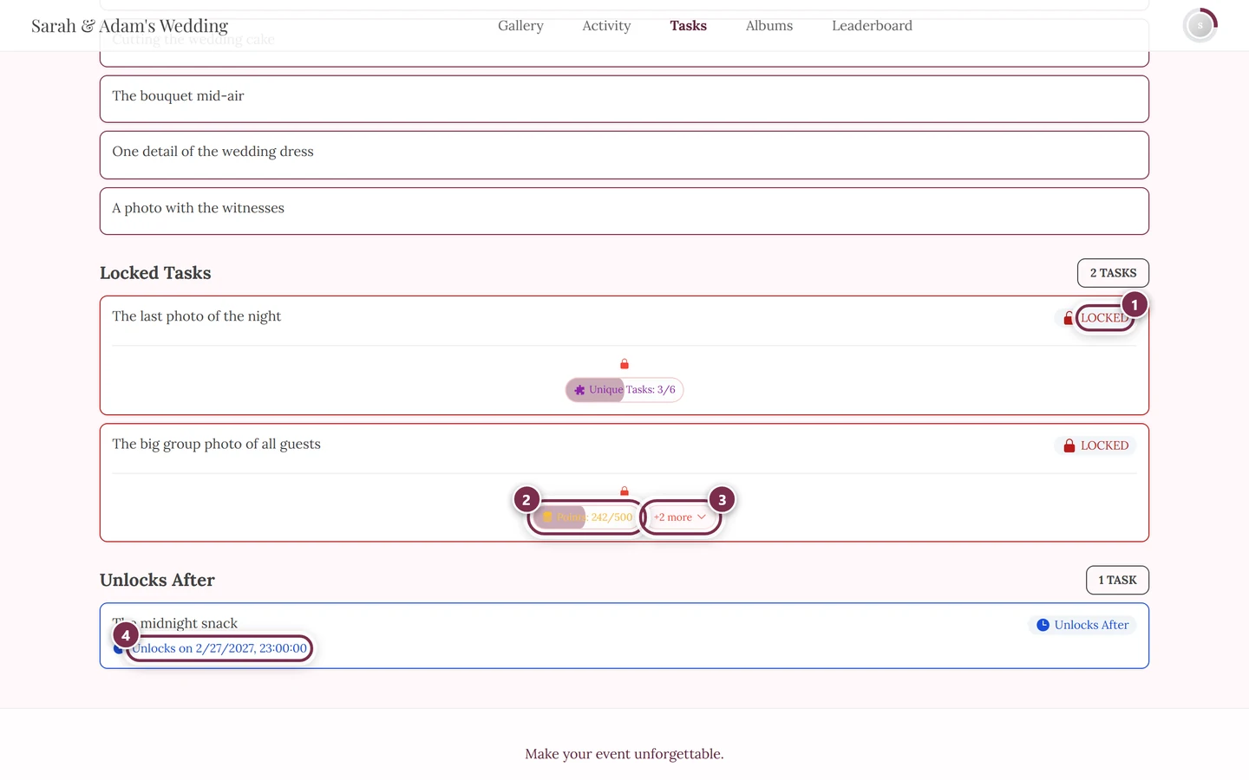Select the Tasks tab
Viewport: 1249px width, 780px height.
(688, 26)
